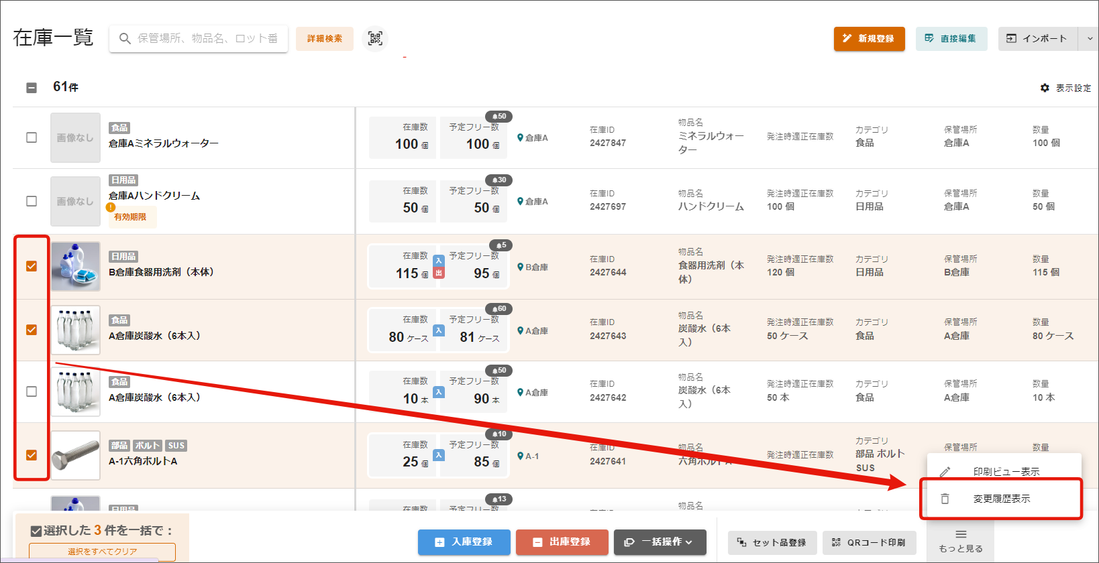Viewport: 1099px width, 563px height.
Task: Open the 一括操作 dropdown
Action: (x=660, y=542)
